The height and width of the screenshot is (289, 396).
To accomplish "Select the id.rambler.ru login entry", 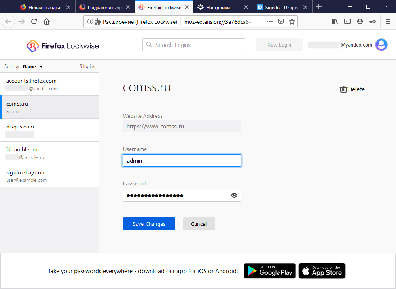I will click(x=50, y=153).
